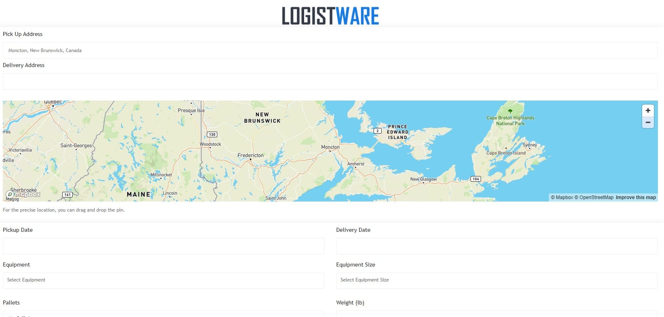Click the Route 104 highway shield
Screen dimensions: 664x317
pyautogui.click(x=476, y=179)
